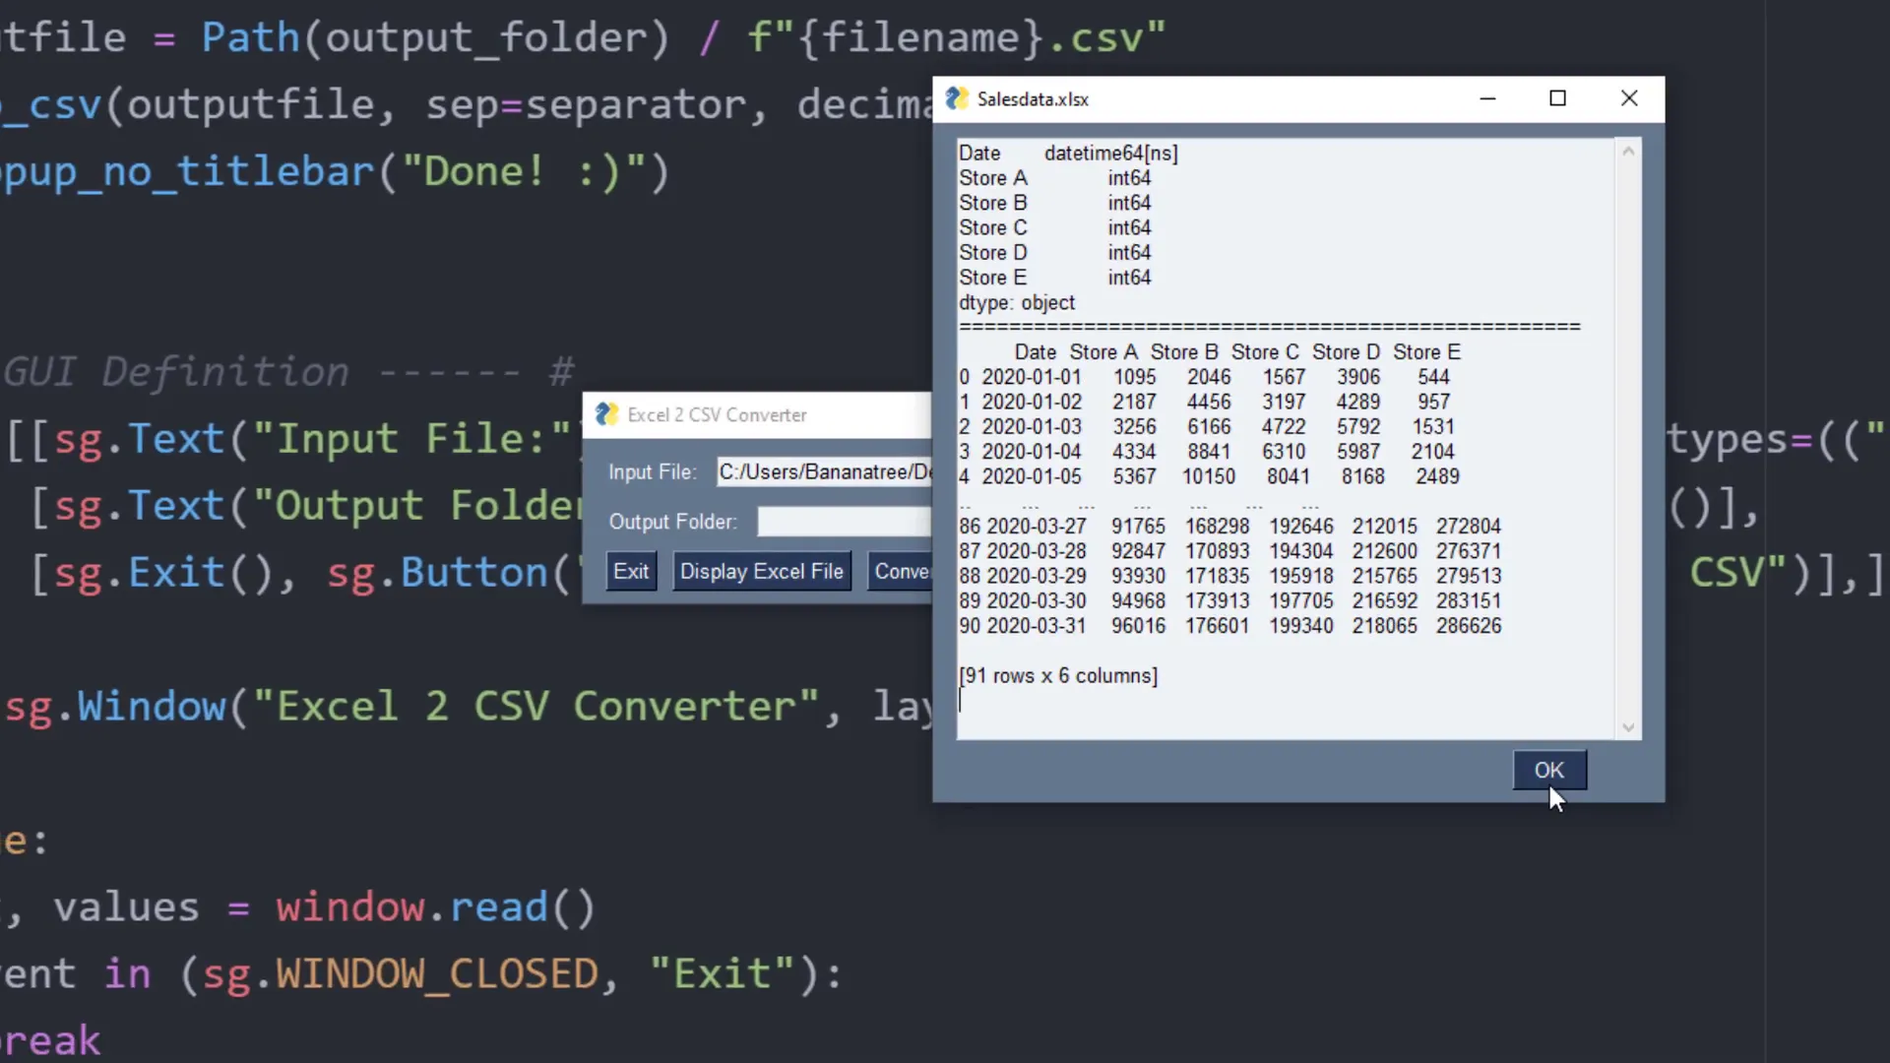
Task: Click the scrollbar track of the dataframe output
Action: coord(1628,443)
